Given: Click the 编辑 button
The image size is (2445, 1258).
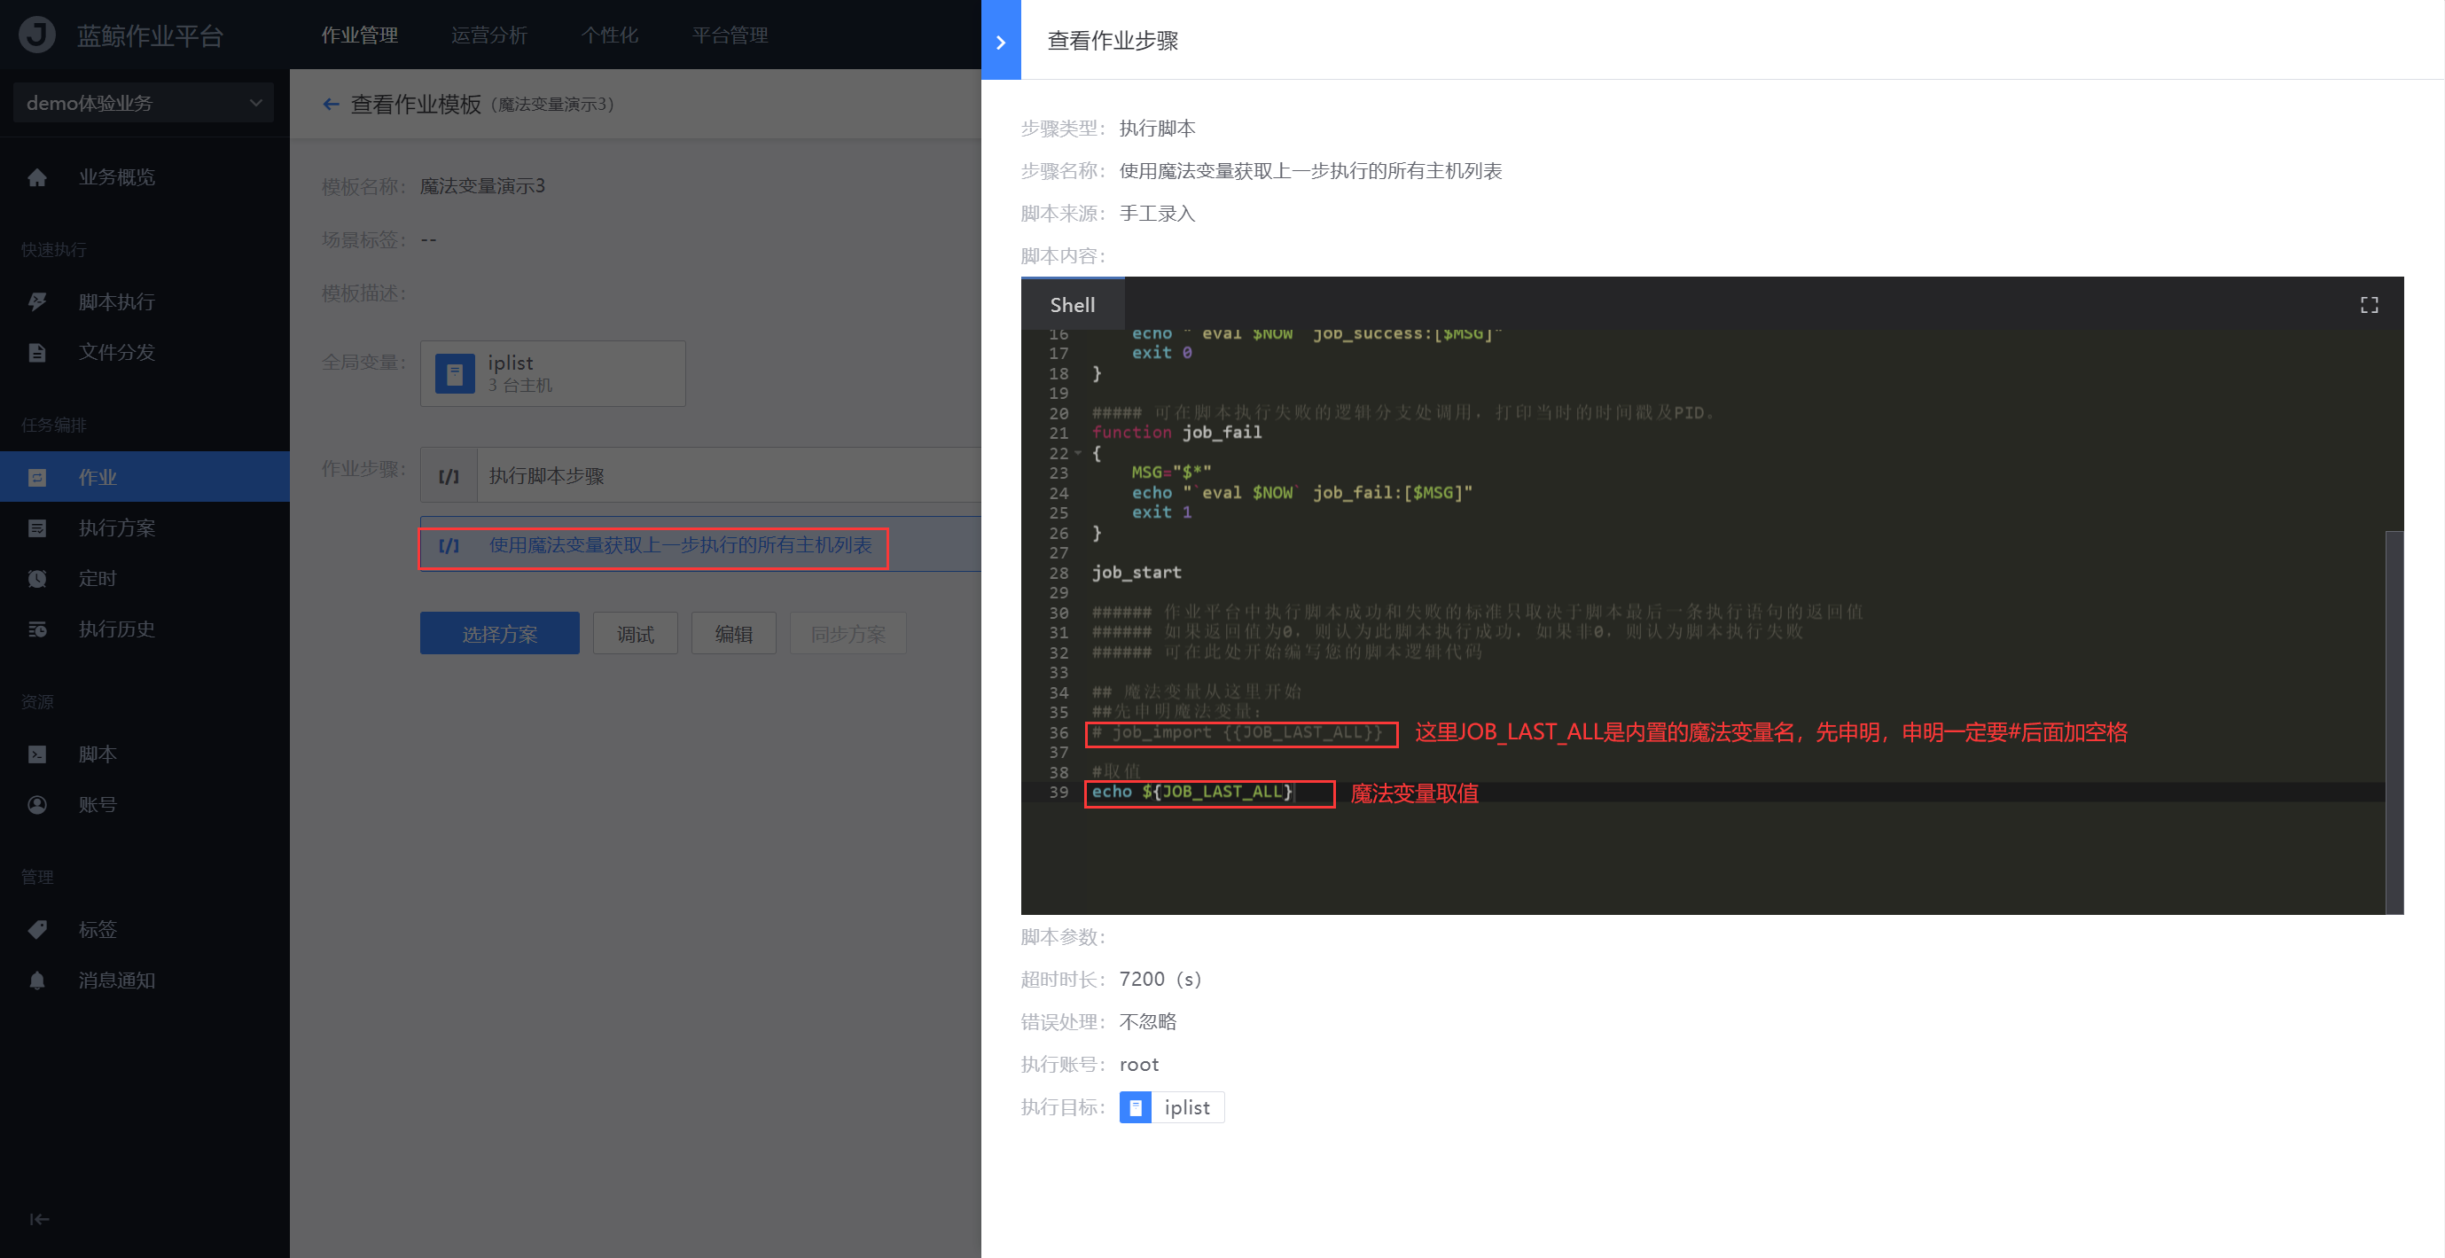Looking at the screenshot, I should click(x=734, y=633).
